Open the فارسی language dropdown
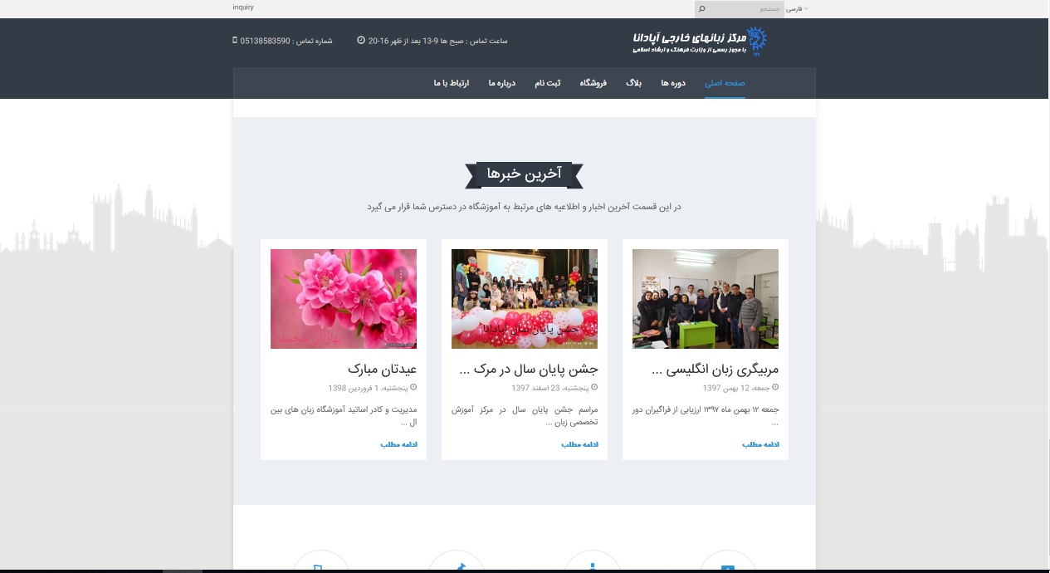Image resolution: width=1050 pixels, height=573 pixels. [797, 8]
